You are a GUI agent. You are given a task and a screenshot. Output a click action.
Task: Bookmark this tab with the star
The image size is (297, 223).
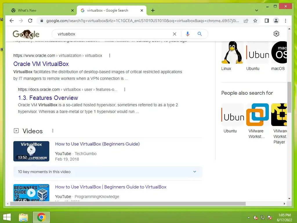point(255,21)
